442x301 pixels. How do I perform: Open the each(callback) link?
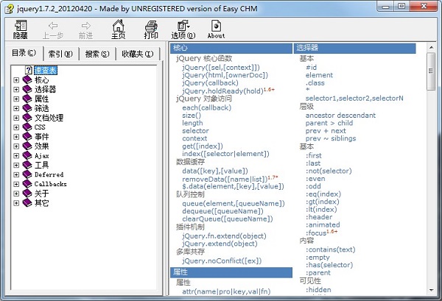206,107
